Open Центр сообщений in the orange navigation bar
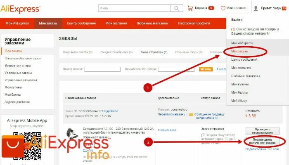289x165 pixels. (81, 23)
